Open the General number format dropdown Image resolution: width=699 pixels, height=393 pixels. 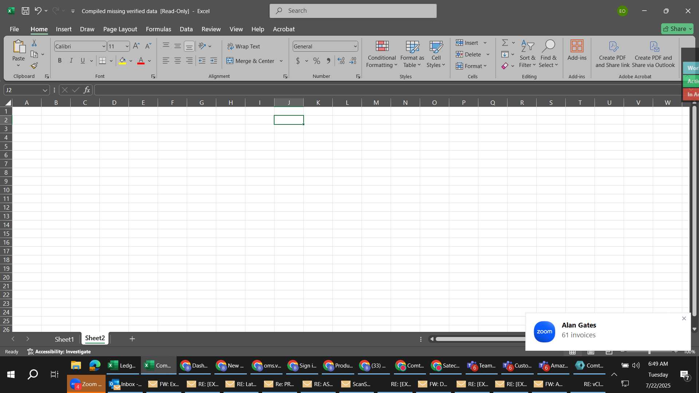click(355, 46)
